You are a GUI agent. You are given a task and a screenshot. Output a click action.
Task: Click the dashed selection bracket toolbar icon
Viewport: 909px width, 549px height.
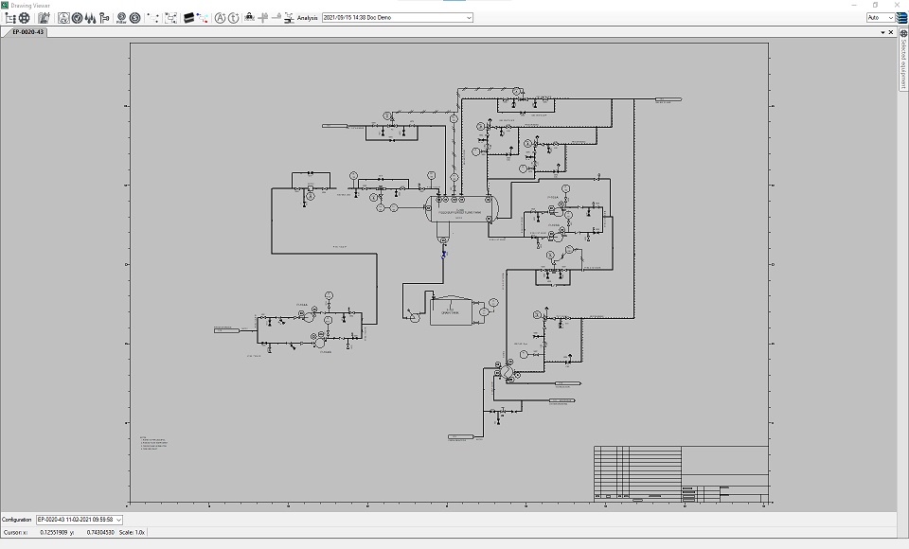(153, 18)
